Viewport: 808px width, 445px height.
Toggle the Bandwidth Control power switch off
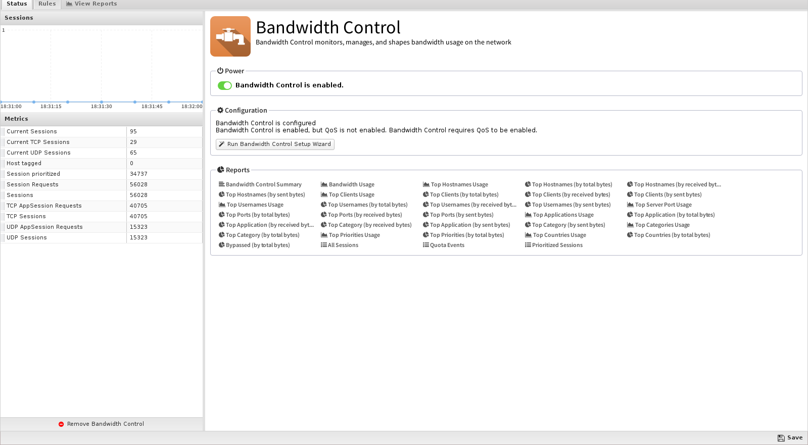coord(225,85)
